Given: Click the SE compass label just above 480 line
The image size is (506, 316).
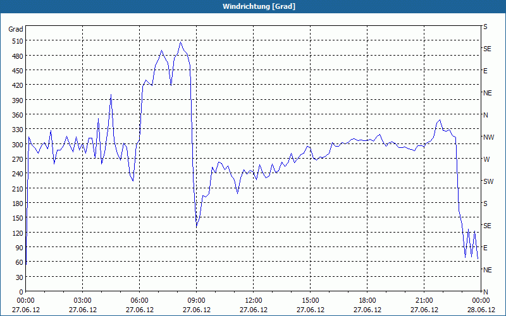Looking at the screenshot, I should click(x=487, y=49).
